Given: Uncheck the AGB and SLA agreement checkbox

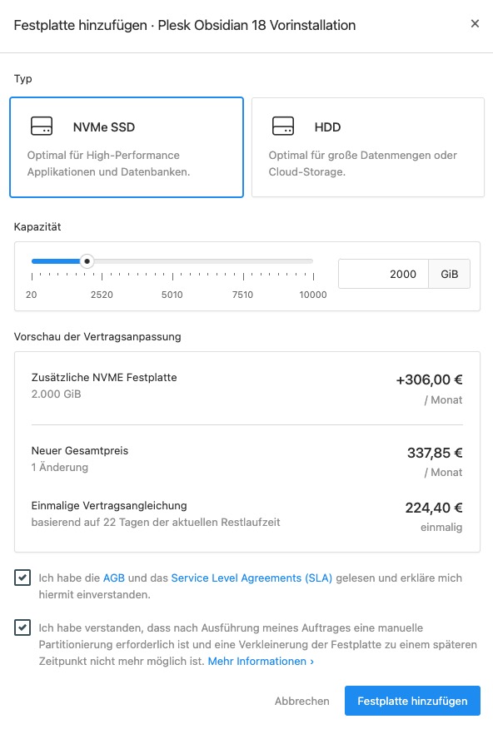Looking at the screenshot, I should point(22,578).
